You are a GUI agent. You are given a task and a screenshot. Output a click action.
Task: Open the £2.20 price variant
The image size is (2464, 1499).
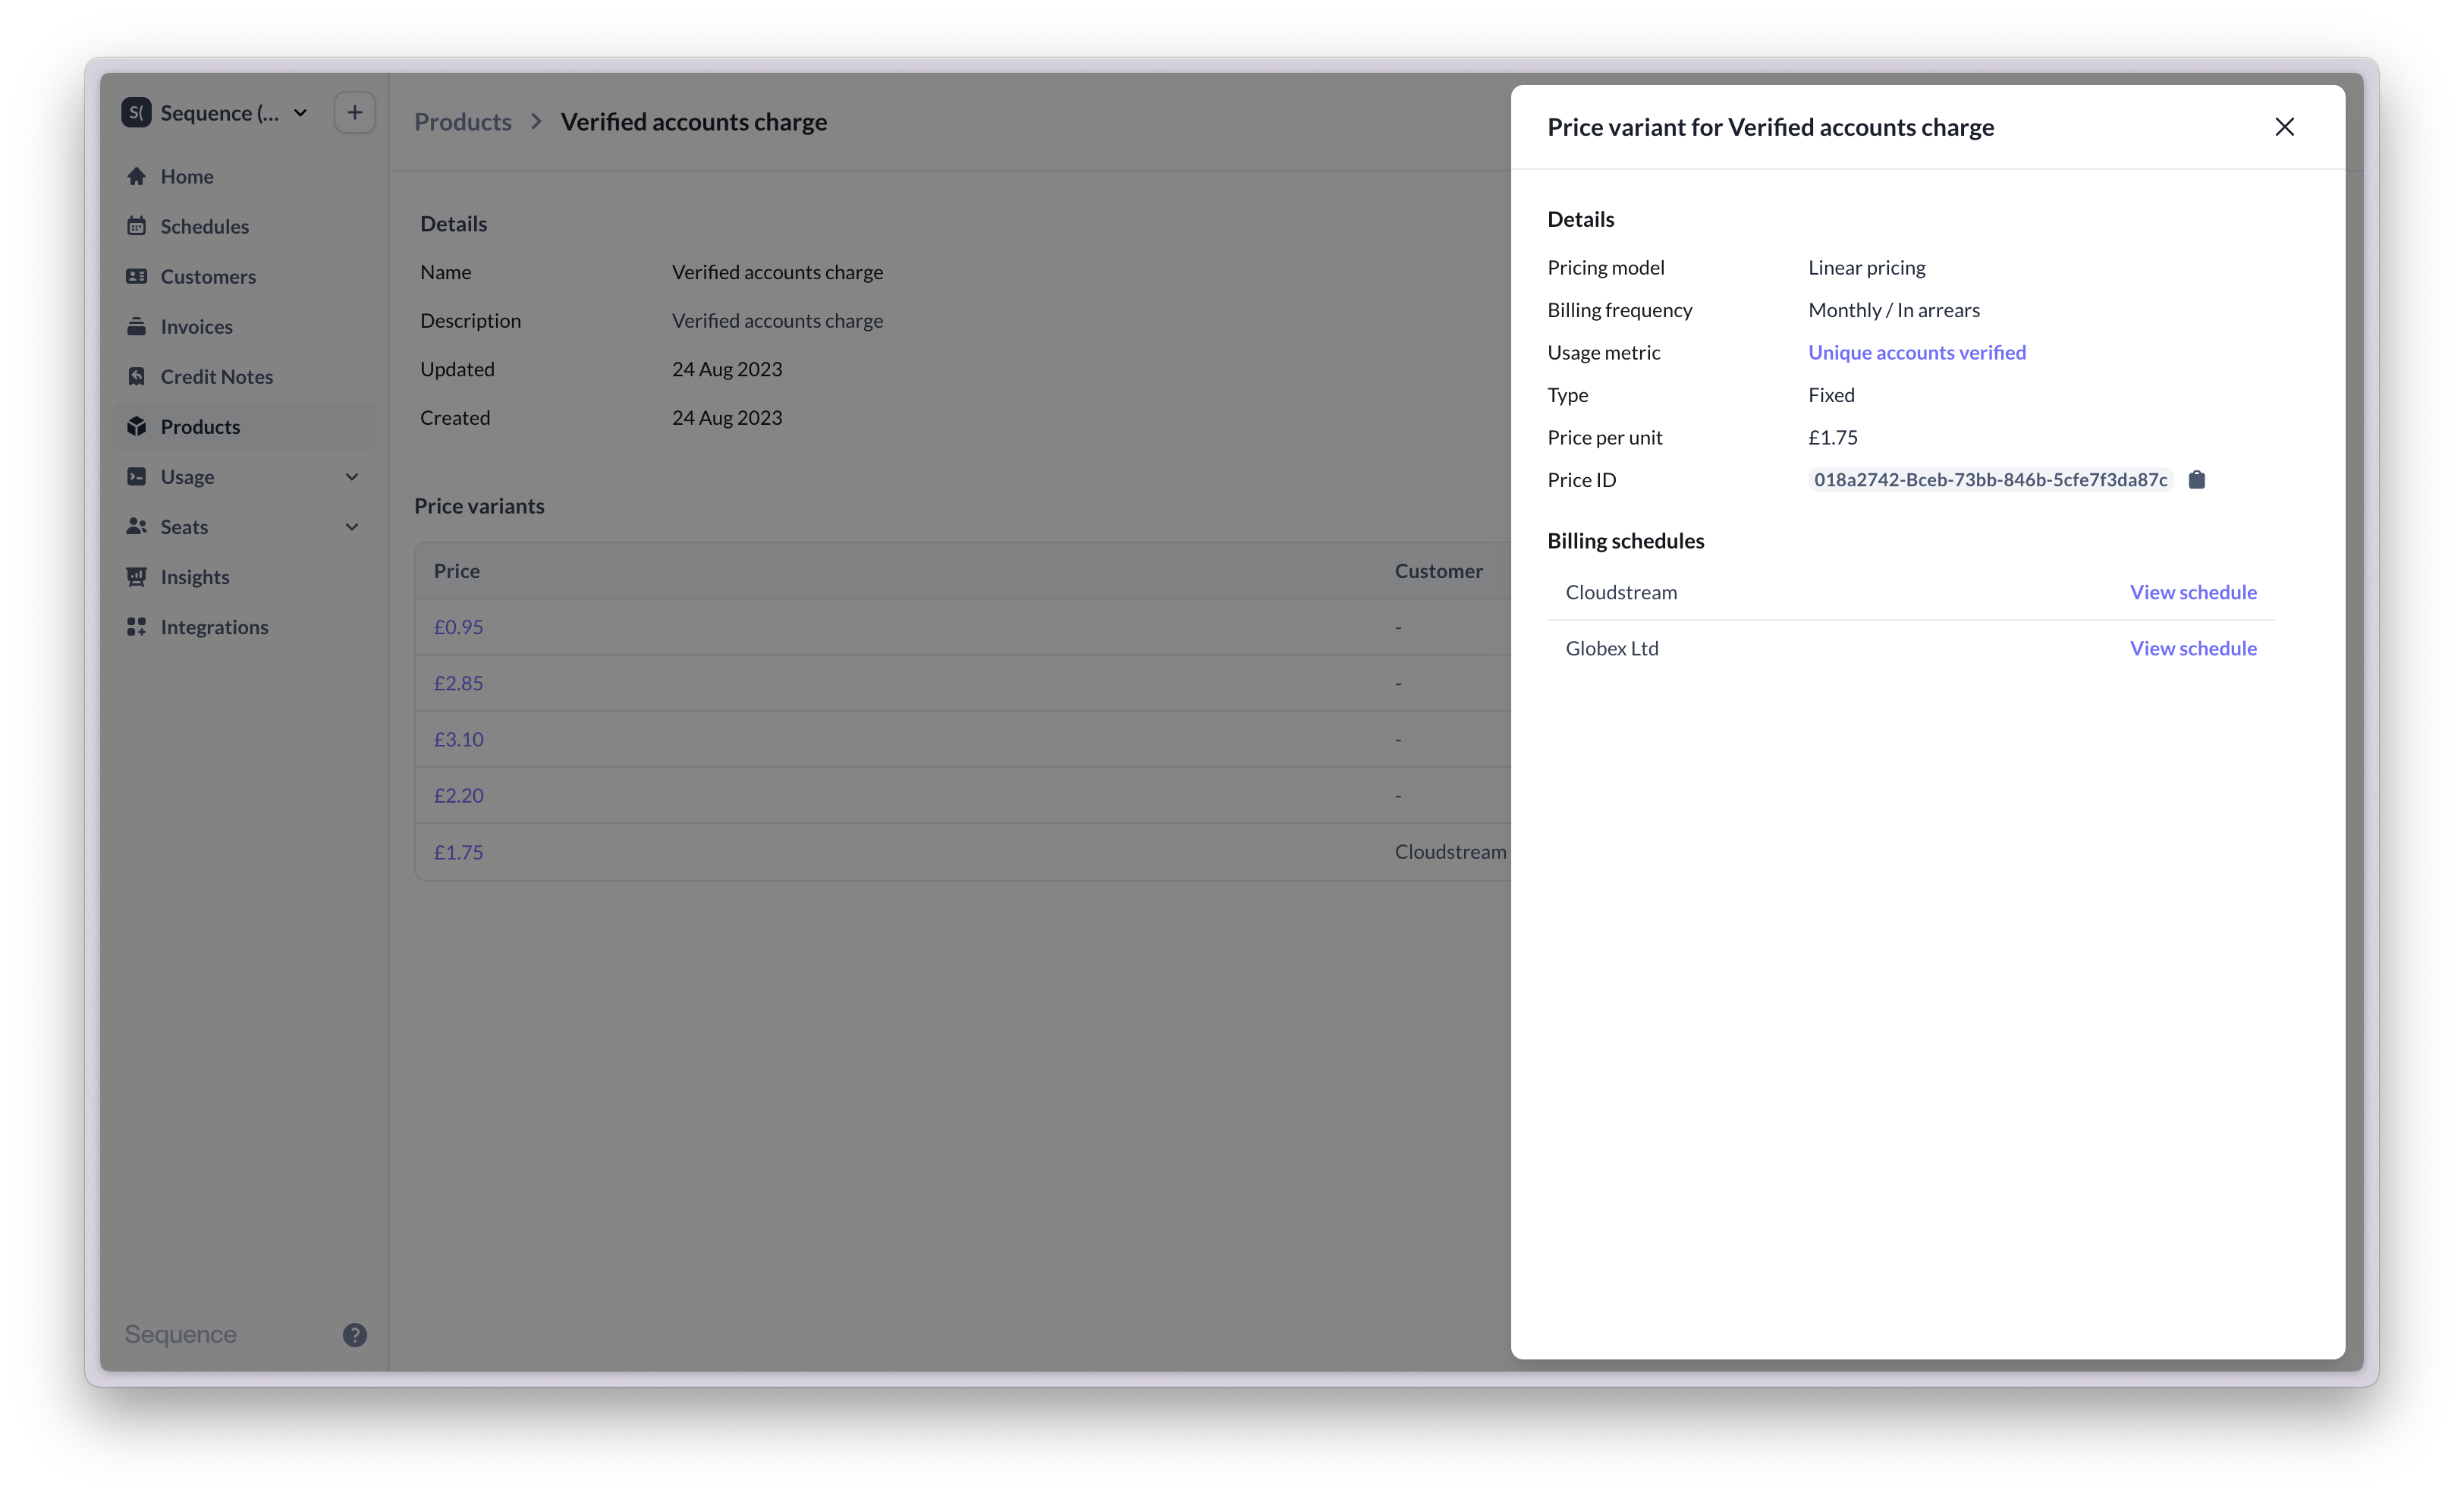[x=458, y=795]
